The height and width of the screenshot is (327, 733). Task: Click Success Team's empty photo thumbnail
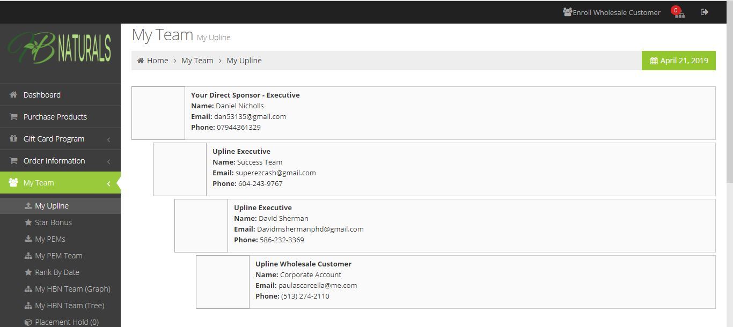click(x=180, y=169)
